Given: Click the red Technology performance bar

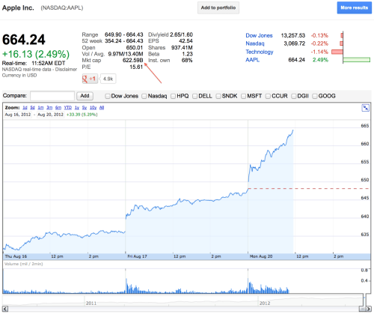Looking at the screenshot, I should tap(337, 52).
